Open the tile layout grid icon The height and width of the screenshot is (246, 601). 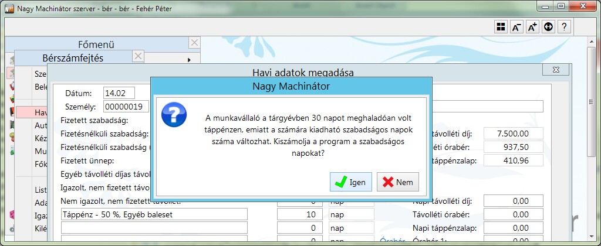coord(500,27)
